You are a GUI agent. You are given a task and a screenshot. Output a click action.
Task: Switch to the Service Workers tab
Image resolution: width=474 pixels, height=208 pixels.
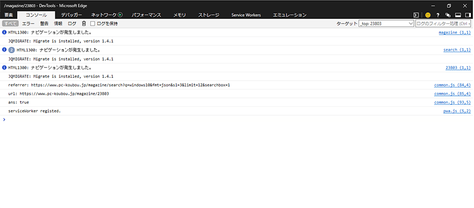click(246, 15)
